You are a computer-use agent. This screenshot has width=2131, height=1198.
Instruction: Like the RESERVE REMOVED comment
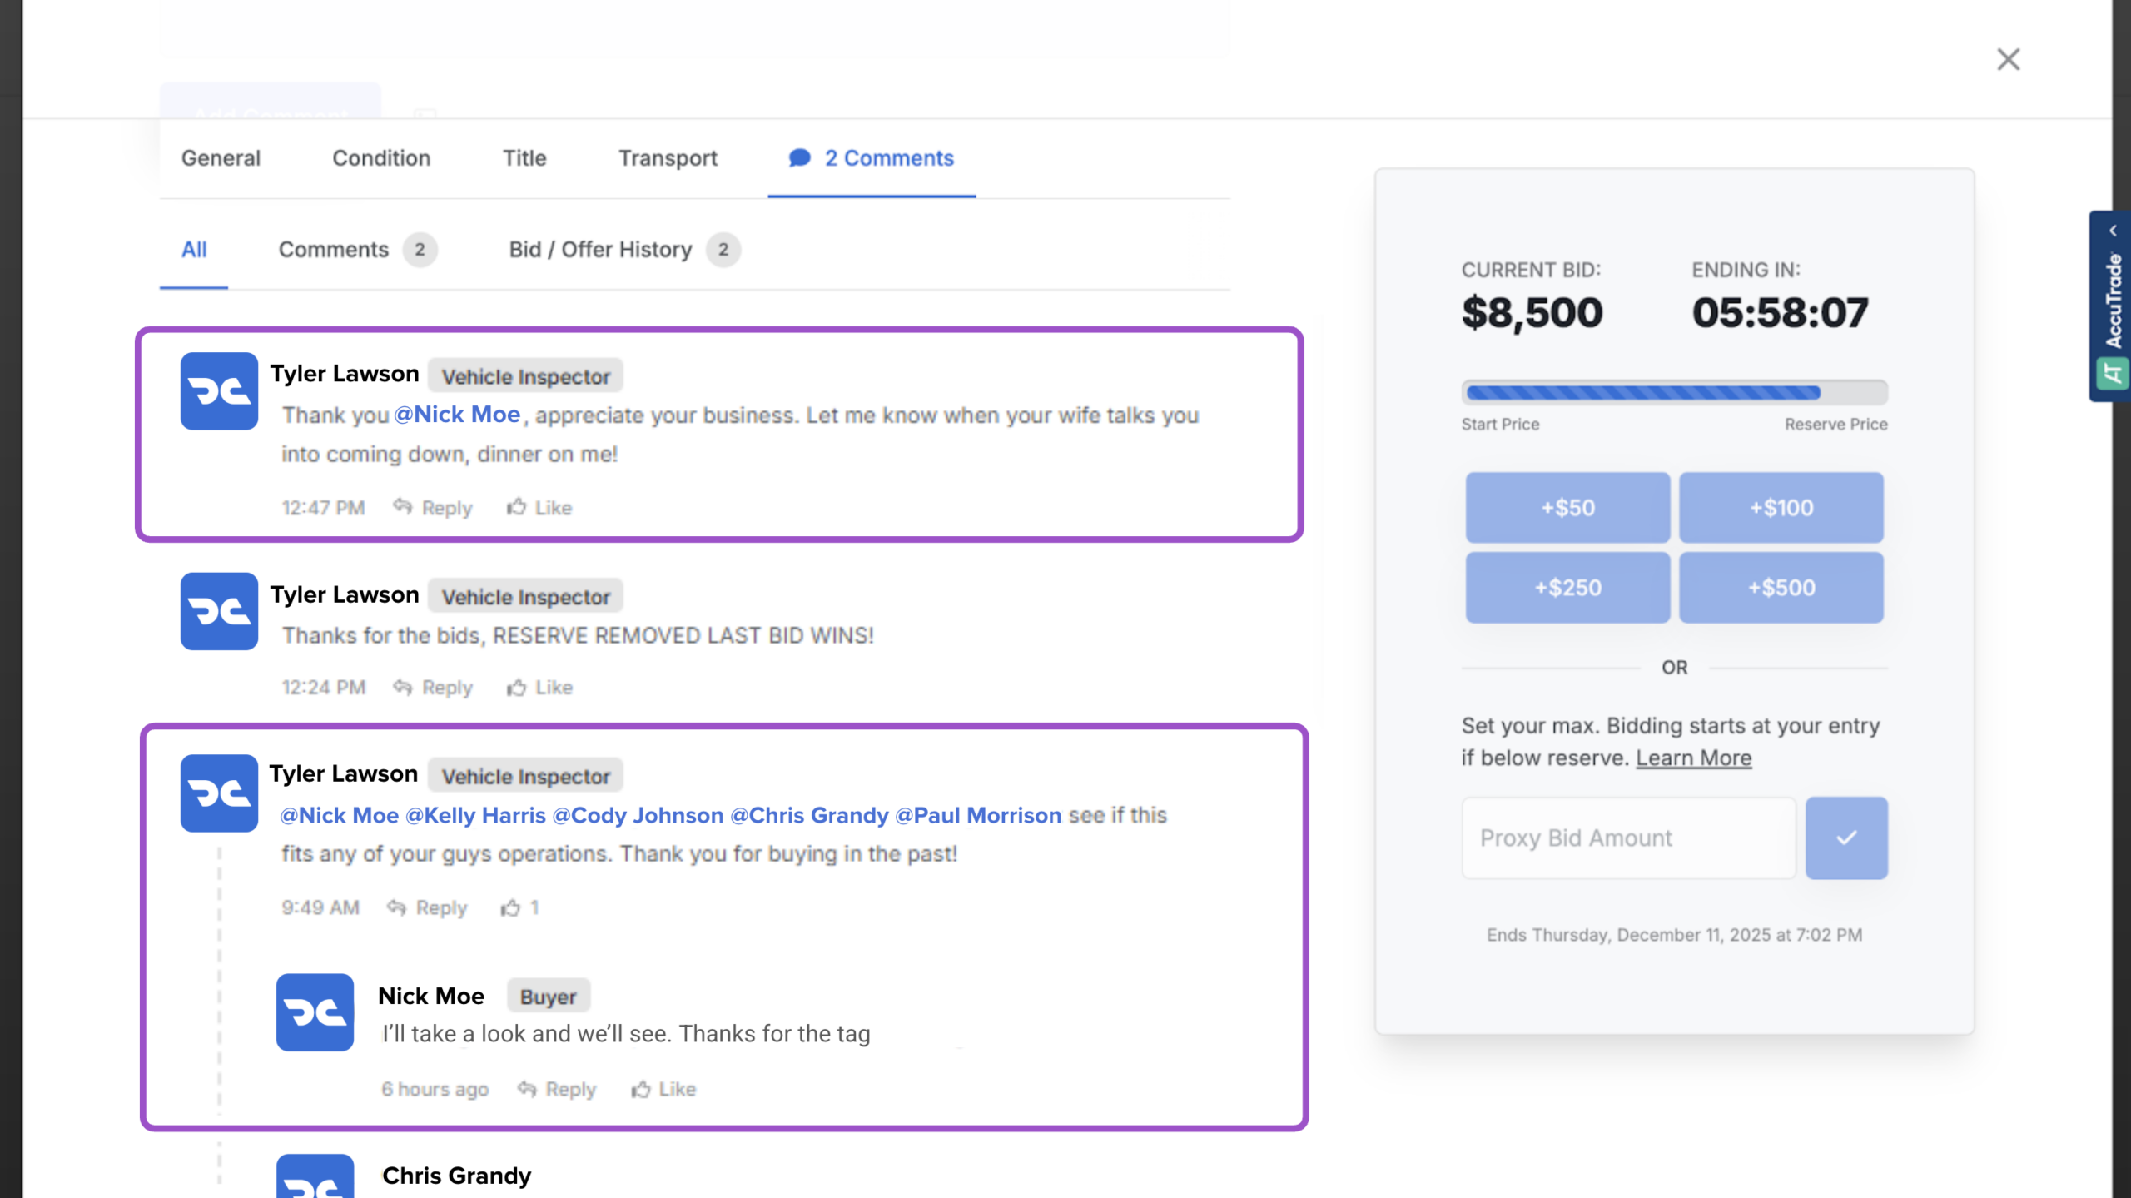click(554, 688)
